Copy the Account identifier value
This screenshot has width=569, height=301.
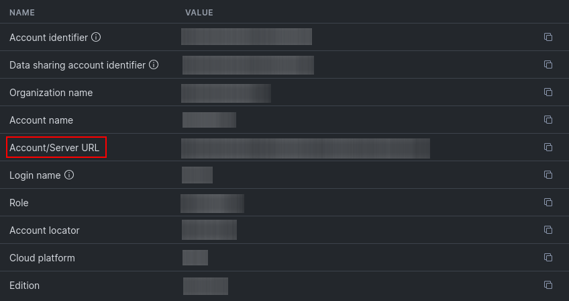pyautogui.click(x=548, y=37)
